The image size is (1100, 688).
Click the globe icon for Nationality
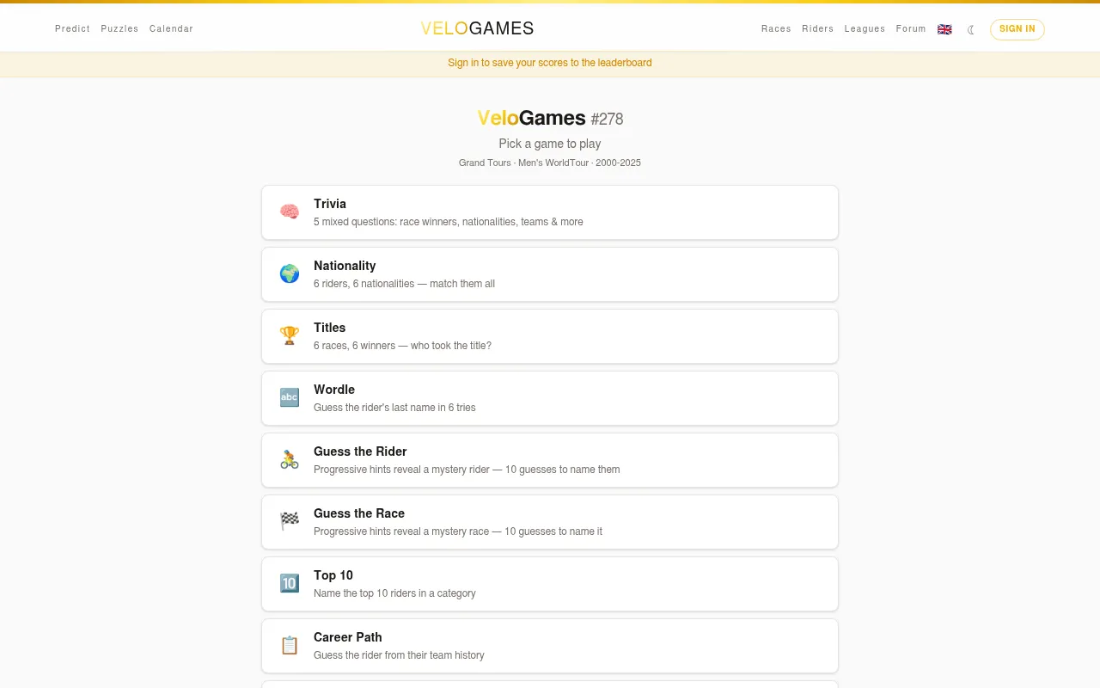click(290, 273)
